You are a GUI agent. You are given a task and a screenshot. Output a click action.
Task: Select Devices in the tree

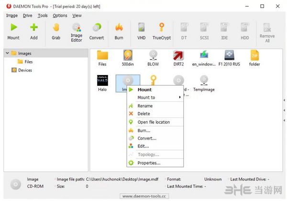(x=22, y=70)
